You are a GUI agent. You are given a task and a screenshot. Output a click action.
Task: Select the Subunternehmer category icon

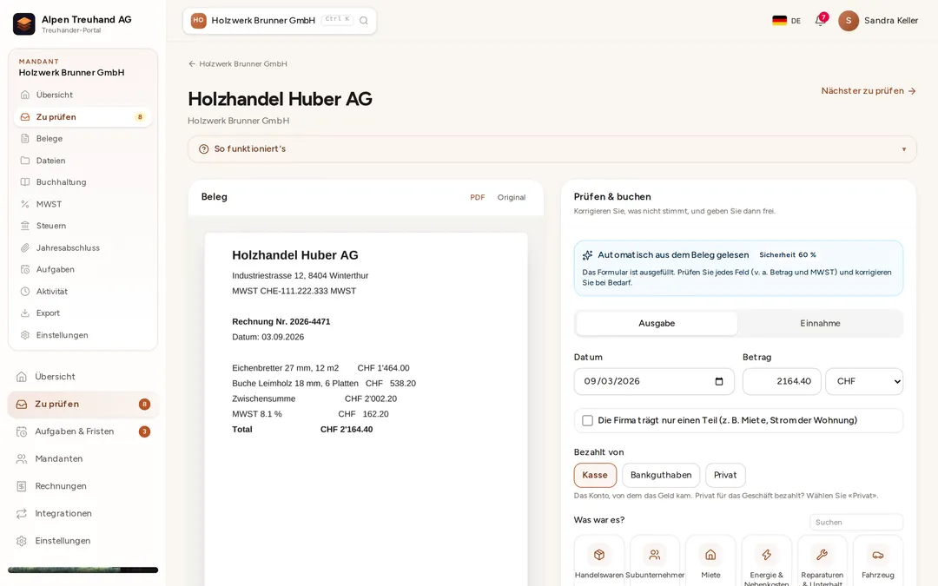[x=655, y=554]
